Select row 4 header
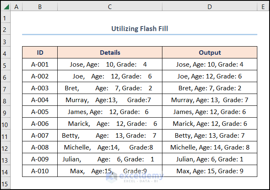270x190 pixels. pos(5,53)
